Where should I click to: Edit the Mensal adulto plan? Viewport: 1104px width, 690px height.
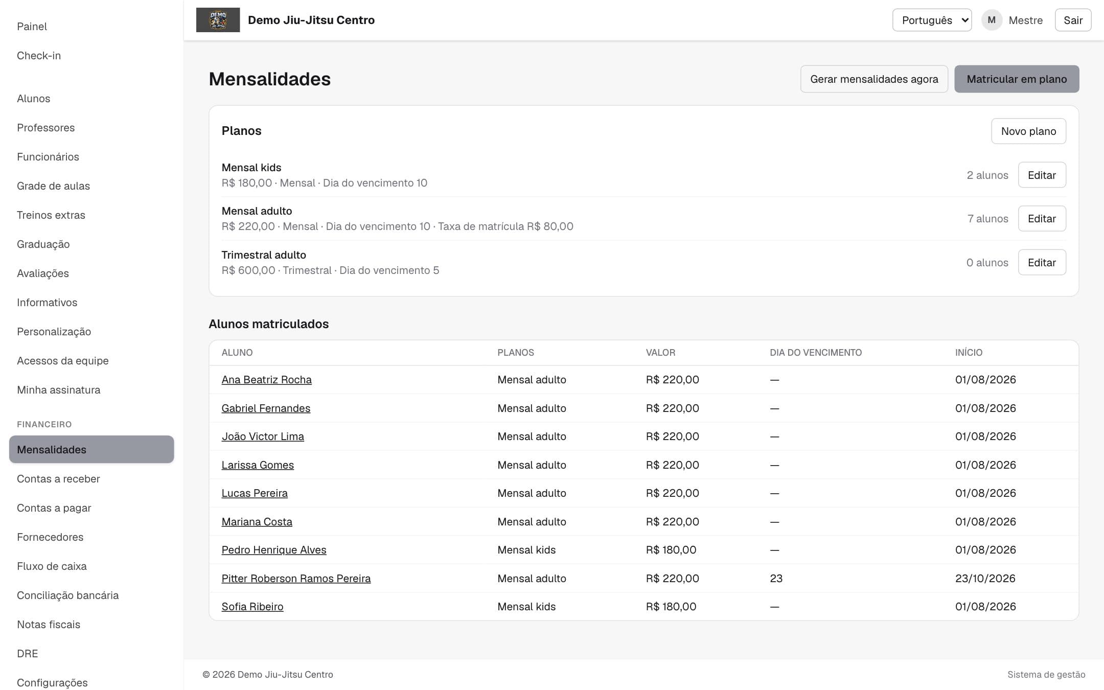[1042, 218]
